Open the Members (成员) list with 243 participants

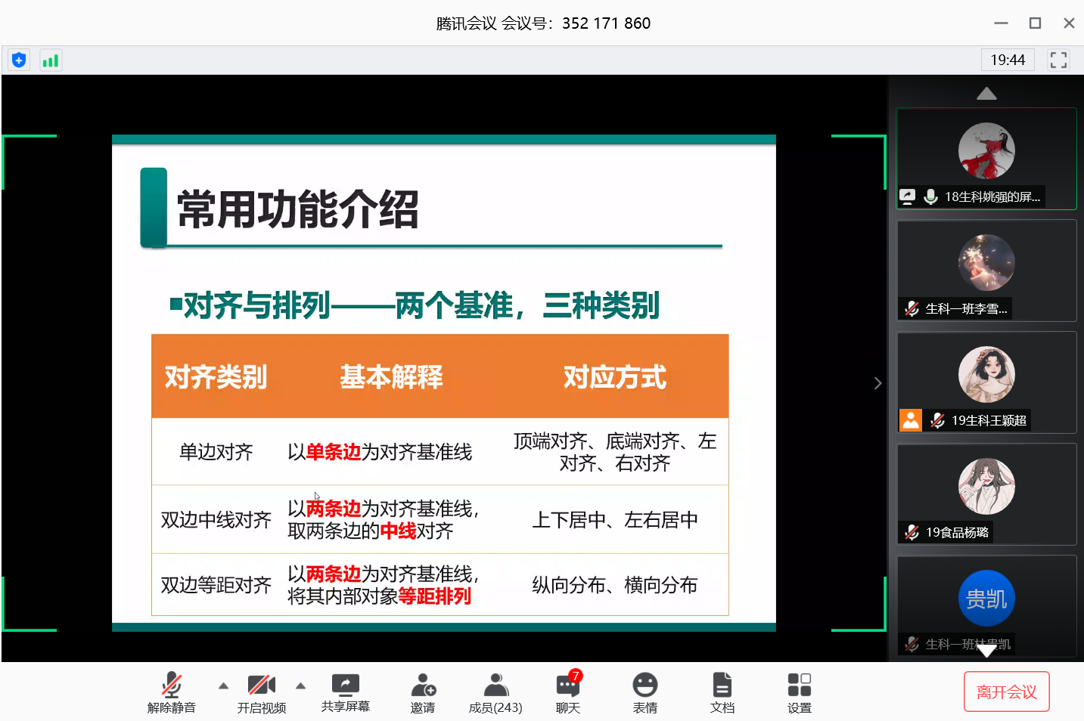(x=495, y=692)
